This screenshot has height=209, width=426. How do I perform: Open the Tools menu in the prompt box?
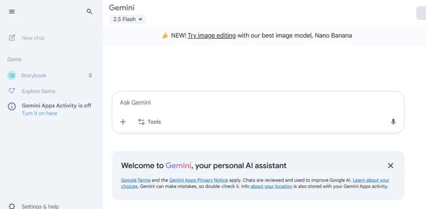click(149, 122)
